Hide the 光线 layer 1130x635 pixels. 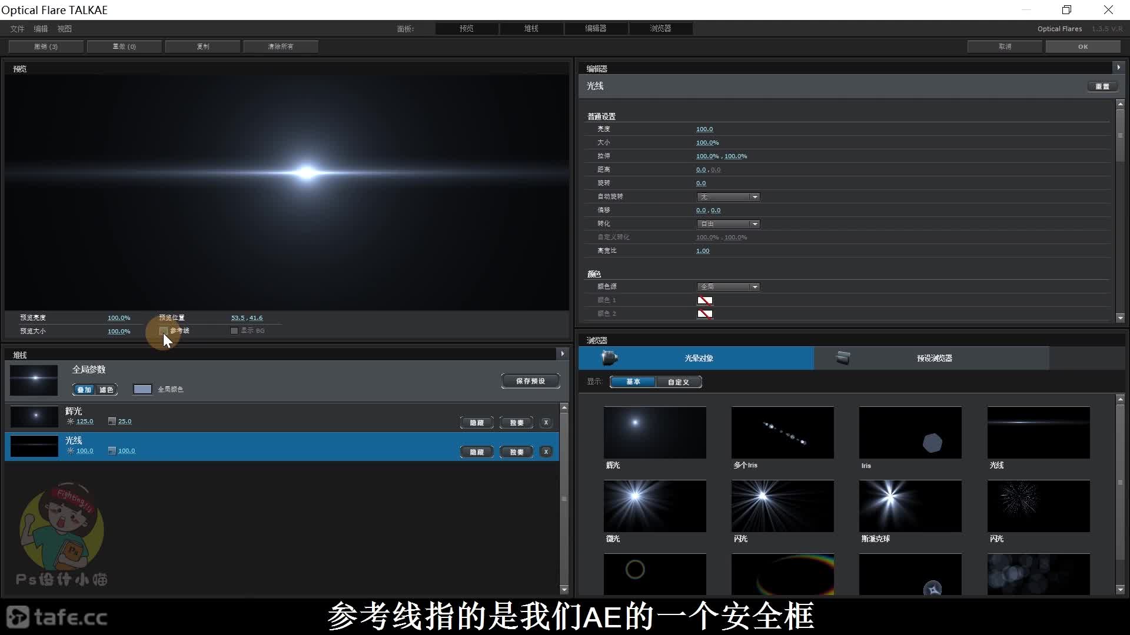coord(477,452)
